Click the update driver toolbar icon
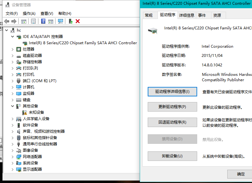This screenshot has width=252, height=183. 71,21
